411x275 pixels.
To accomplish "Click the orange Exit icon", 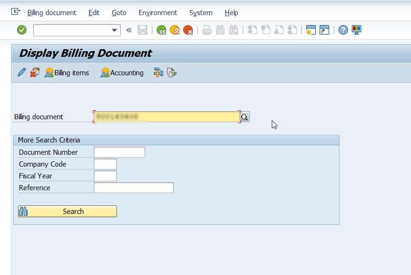I will [175, 30].
